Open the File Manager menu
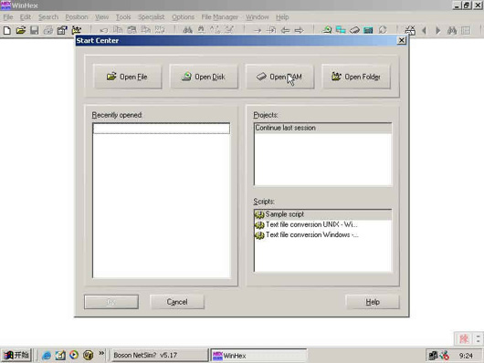Image resolution: width=484 pixels, height=363 pixels. pyautogui.click(x=220, y=17)
